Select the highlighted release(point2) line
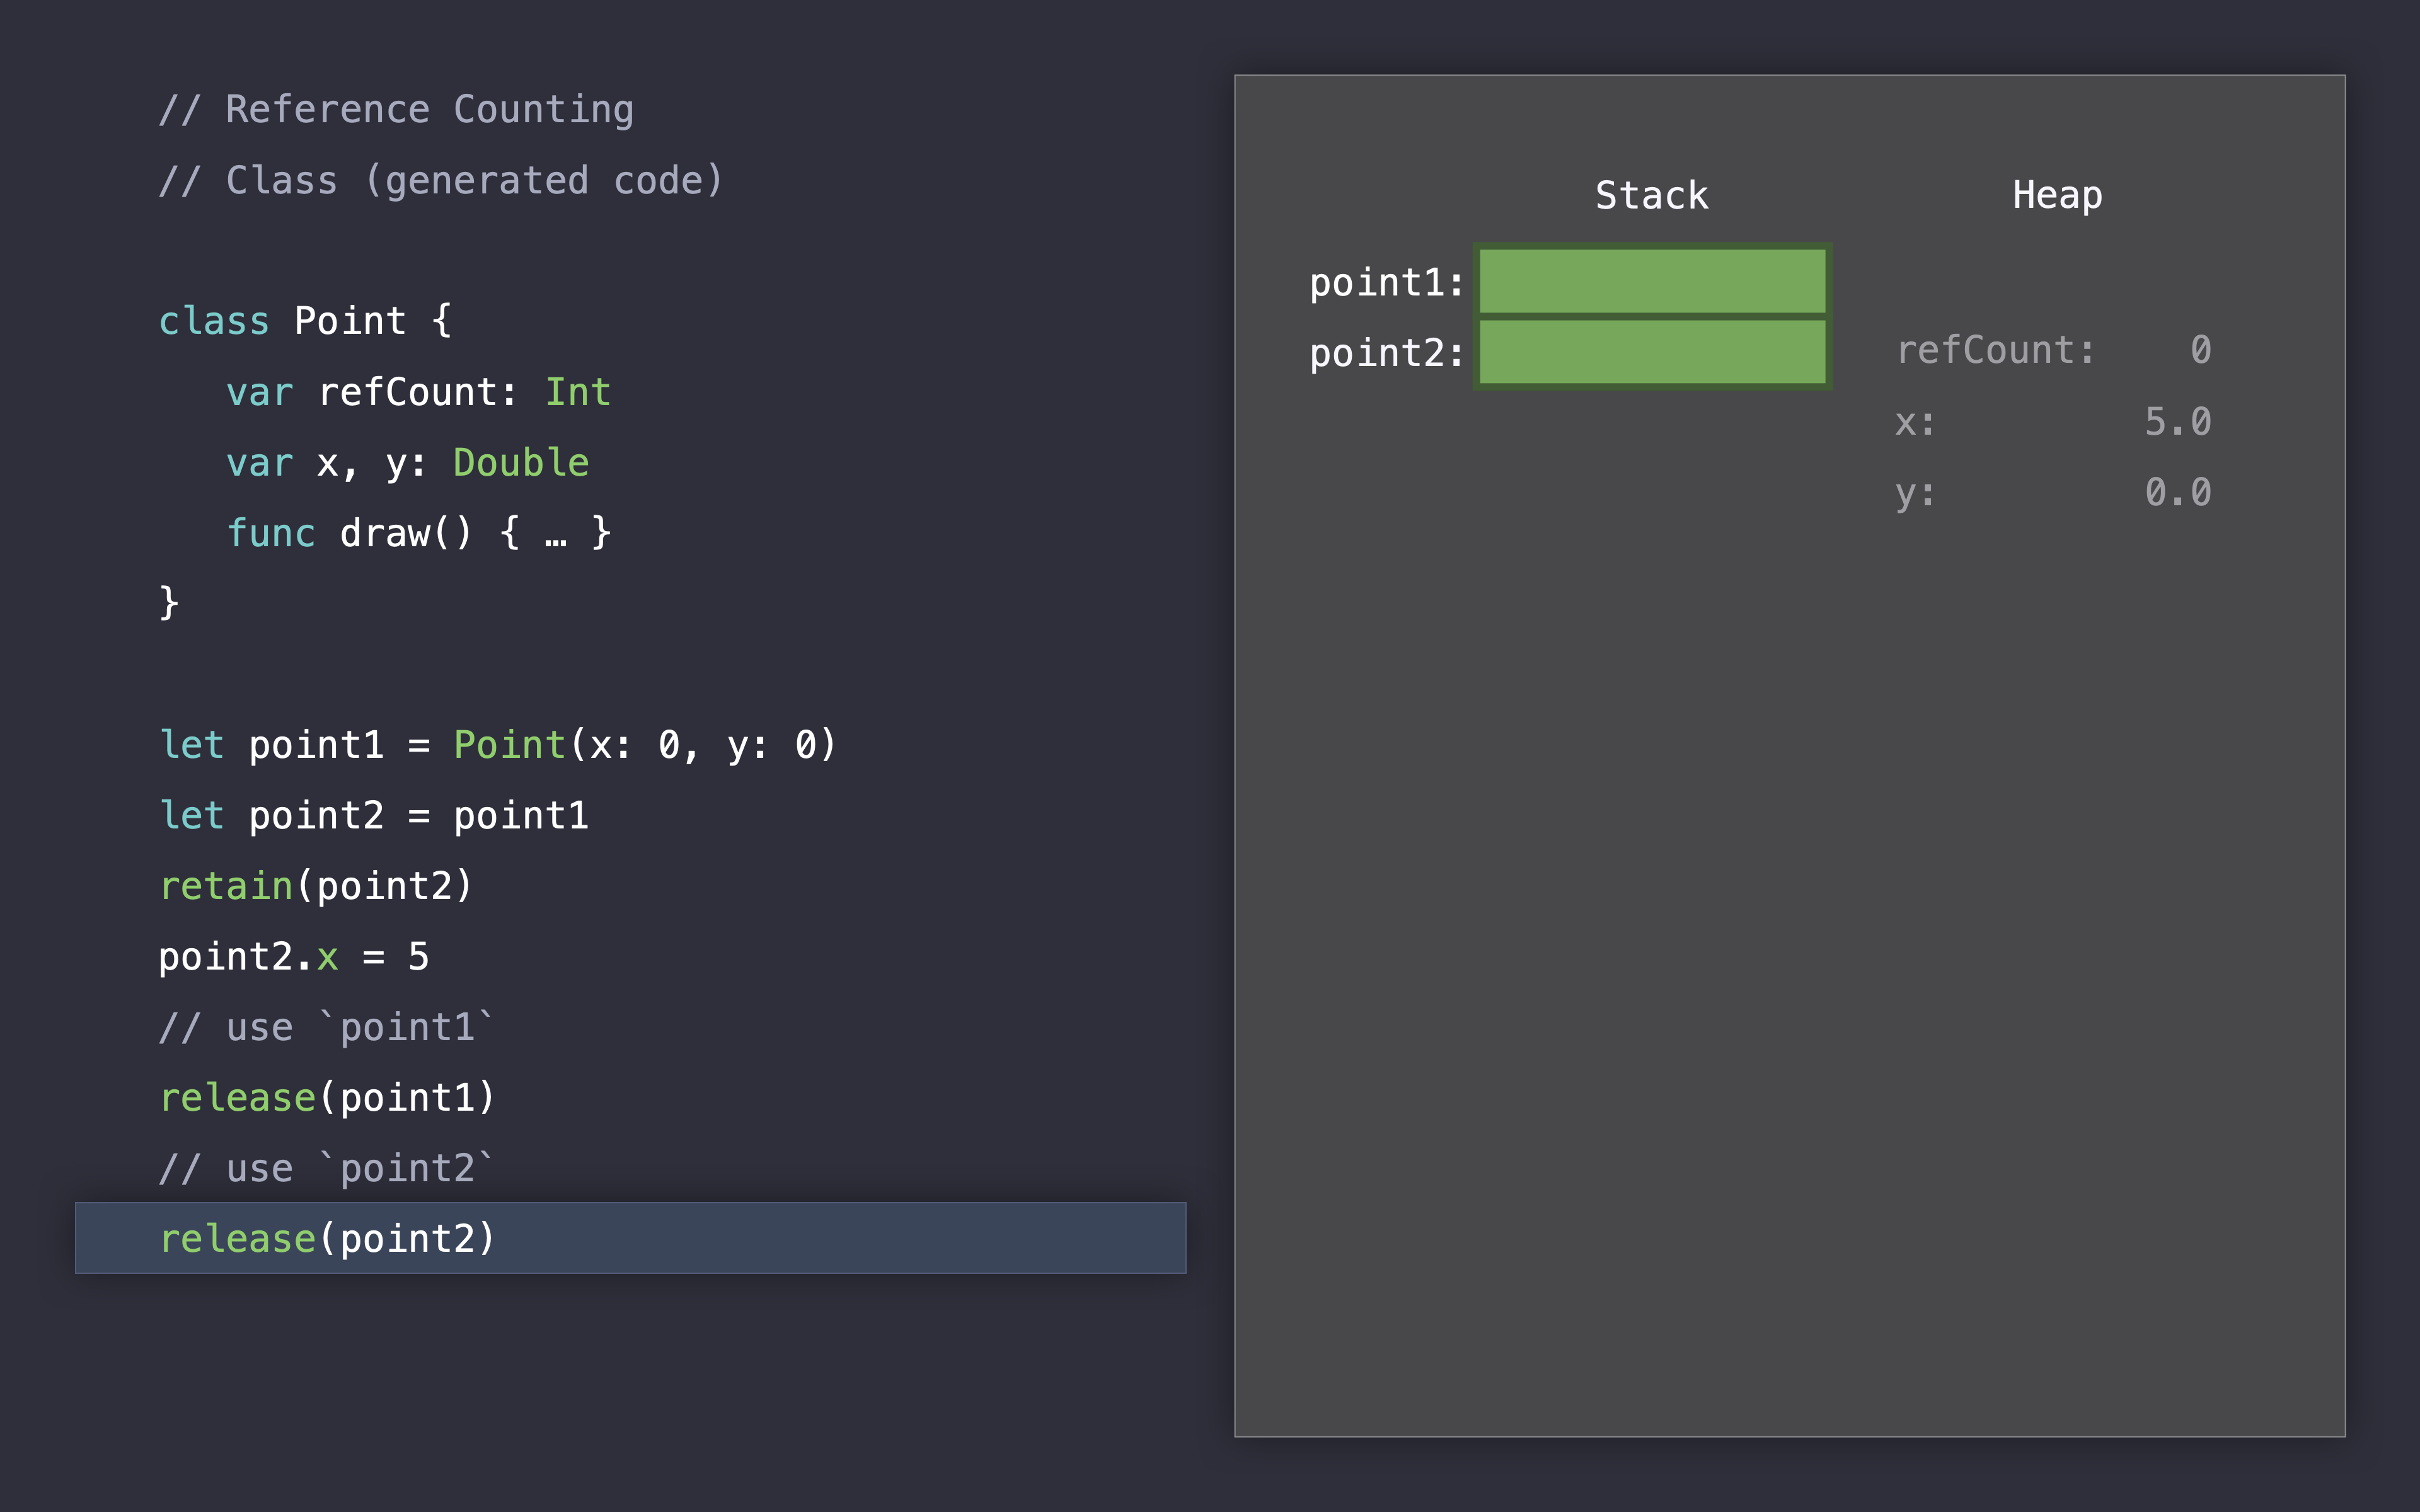Screen dimensions: 2420x1512 click(x=630, y=1238)
